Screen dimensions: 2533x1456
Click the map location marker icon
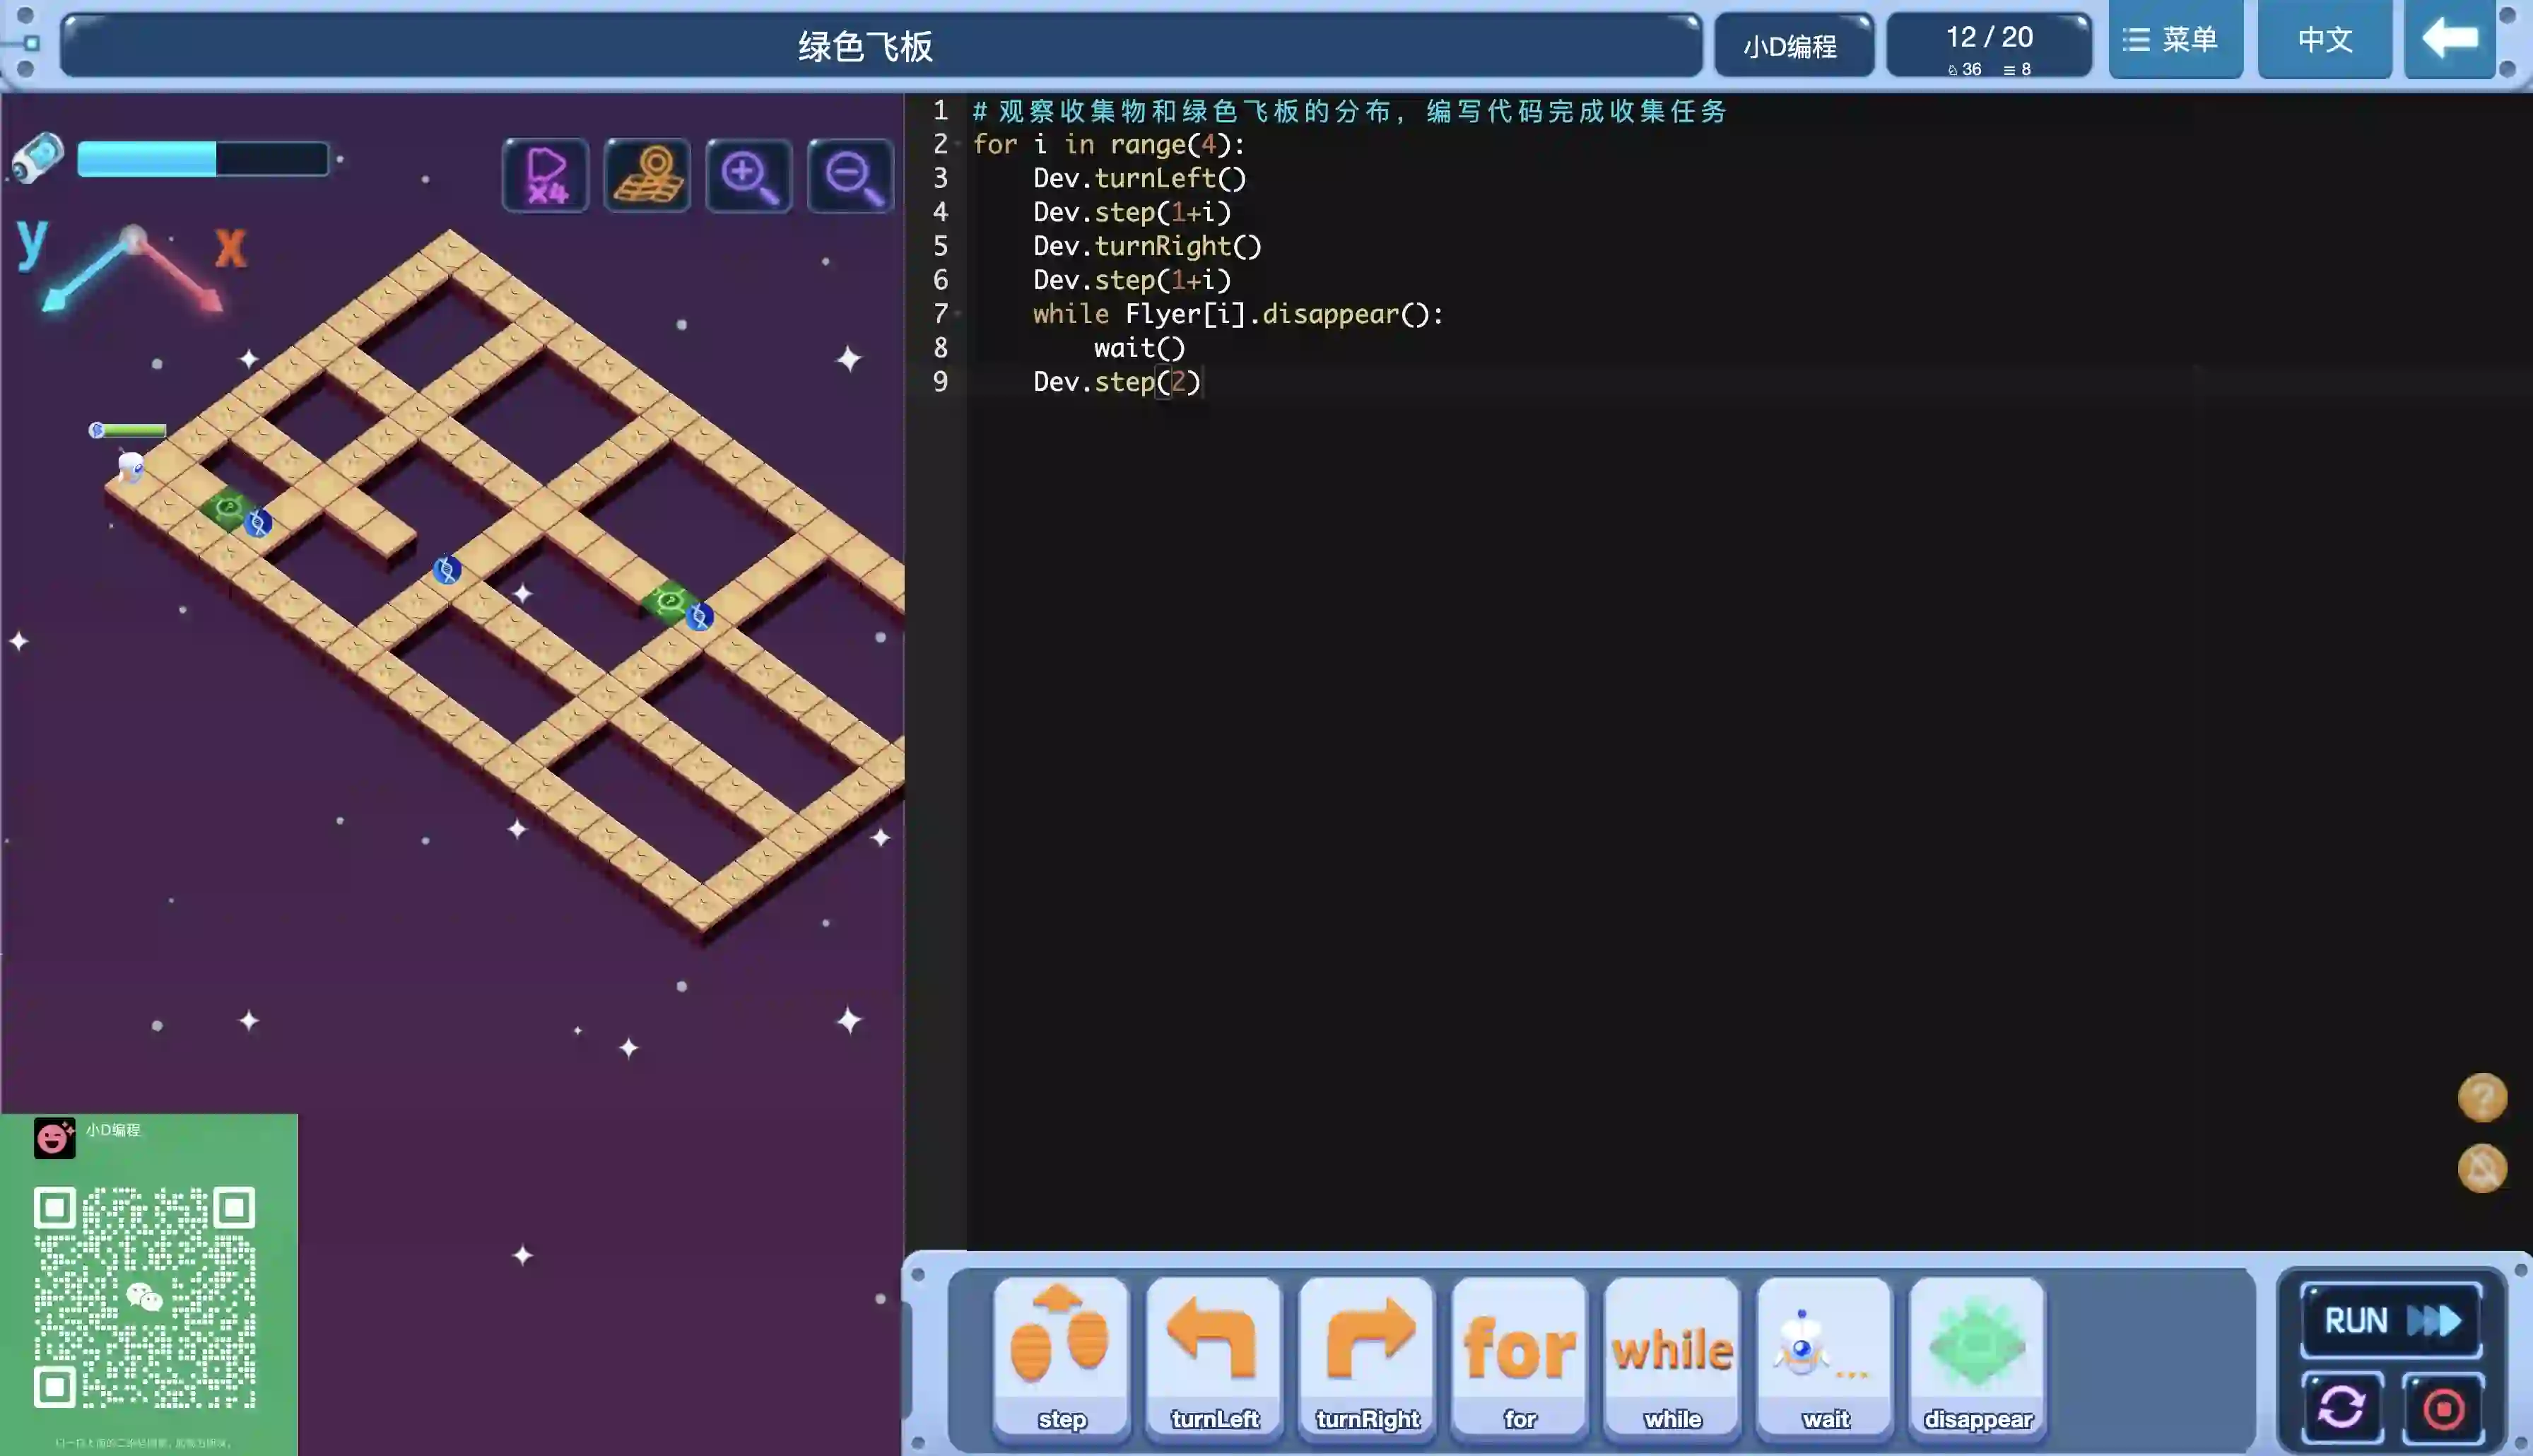pos(647,176)
